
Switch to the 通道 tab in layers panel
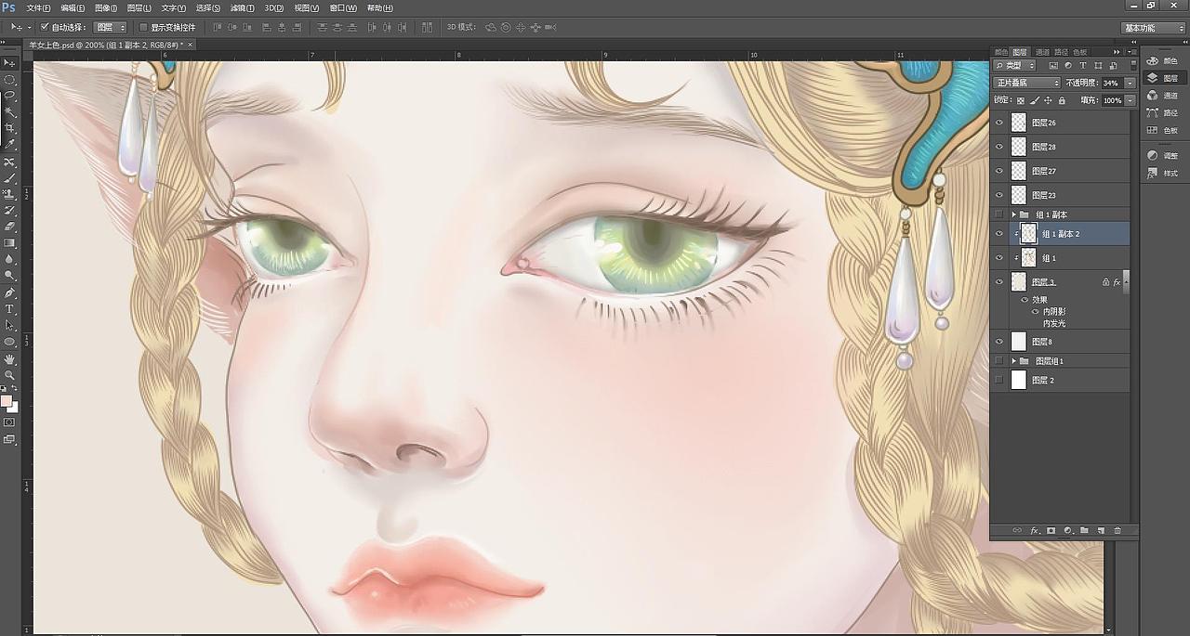point(1042,52)
